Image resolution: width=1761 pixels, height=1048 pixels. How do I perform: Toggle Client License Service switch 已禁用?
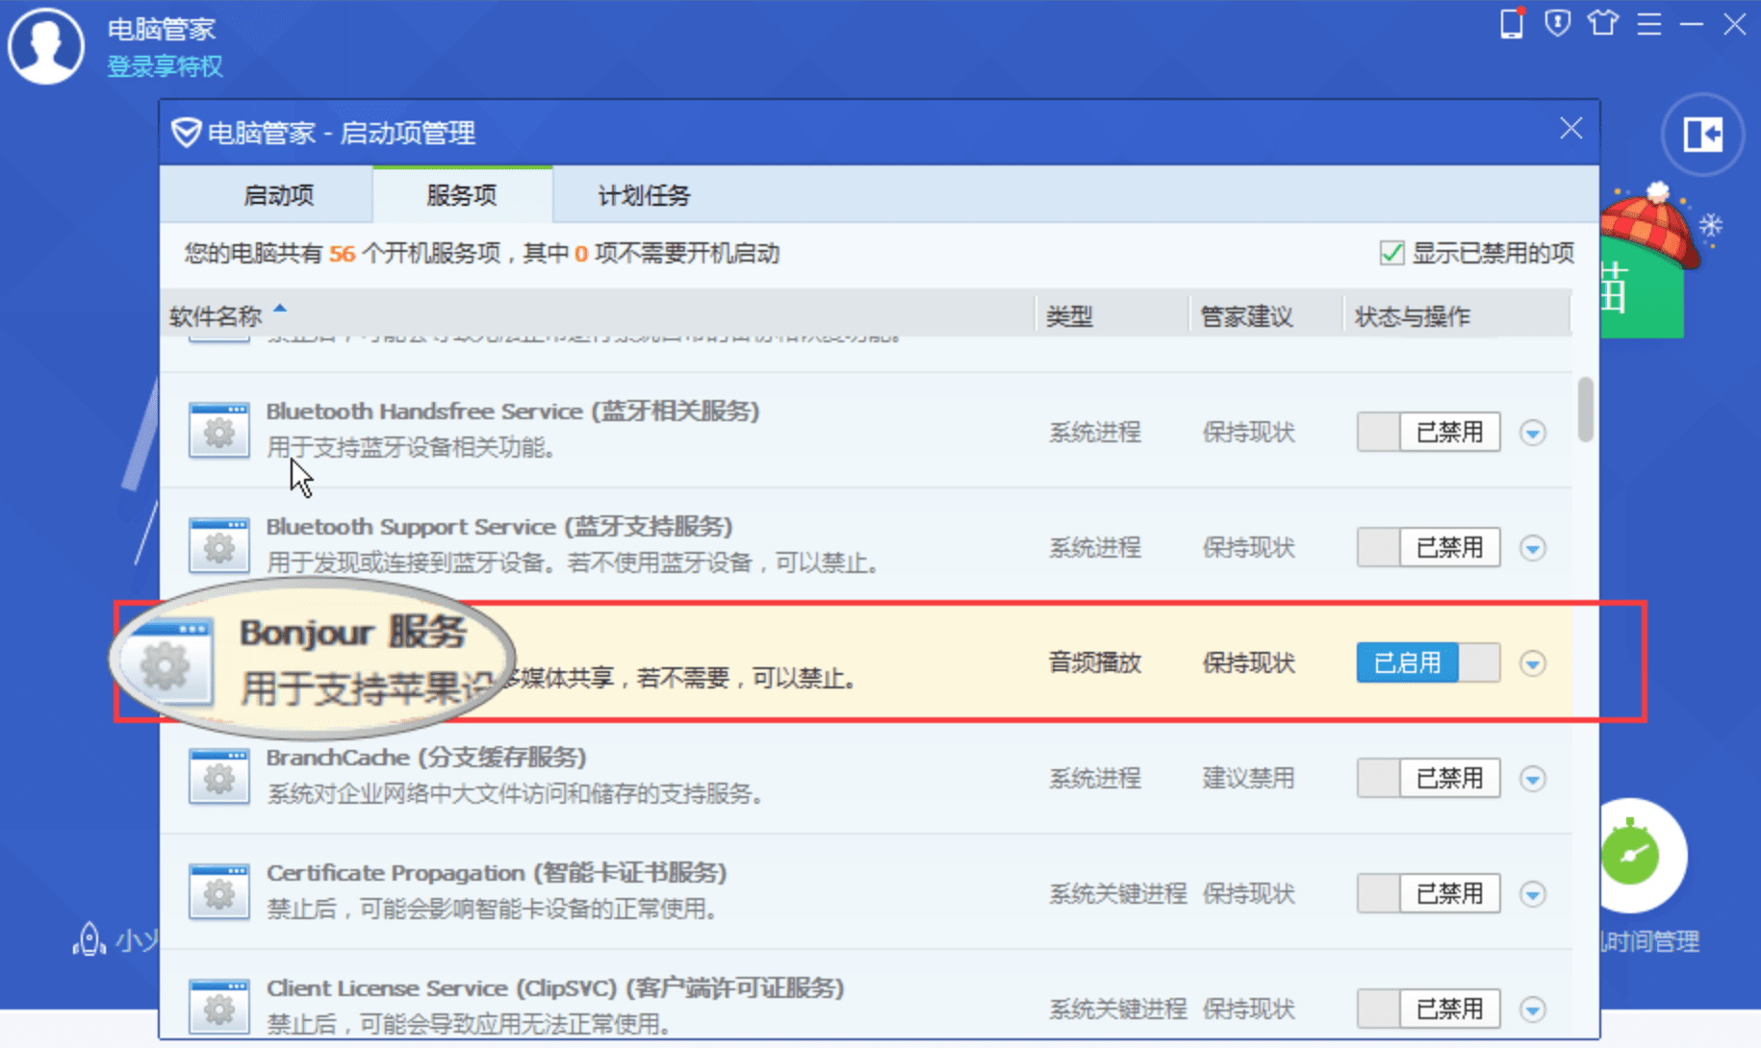tap(1428, 1009)
